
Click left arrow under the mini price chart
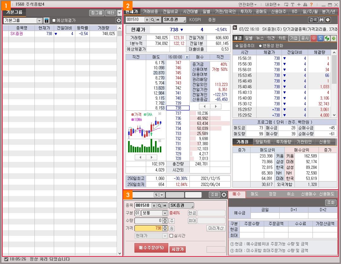(140, 157)
